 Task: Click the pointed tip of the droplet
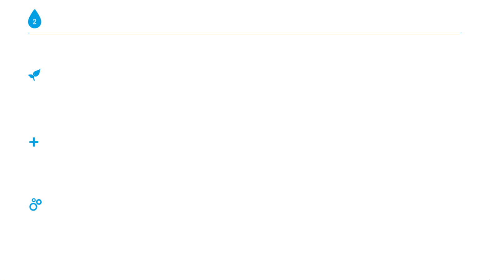[x=35, y=10]
